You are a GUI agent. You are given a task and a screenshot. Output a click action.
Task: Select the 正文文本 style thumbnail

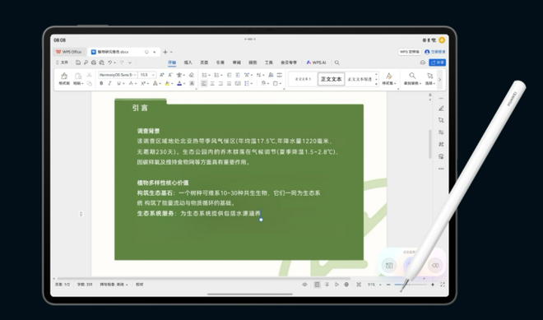331,79
